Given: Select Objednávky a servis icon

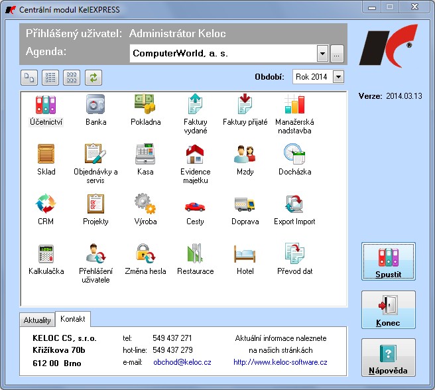Looking at the screenshot, I should point(95,154).
